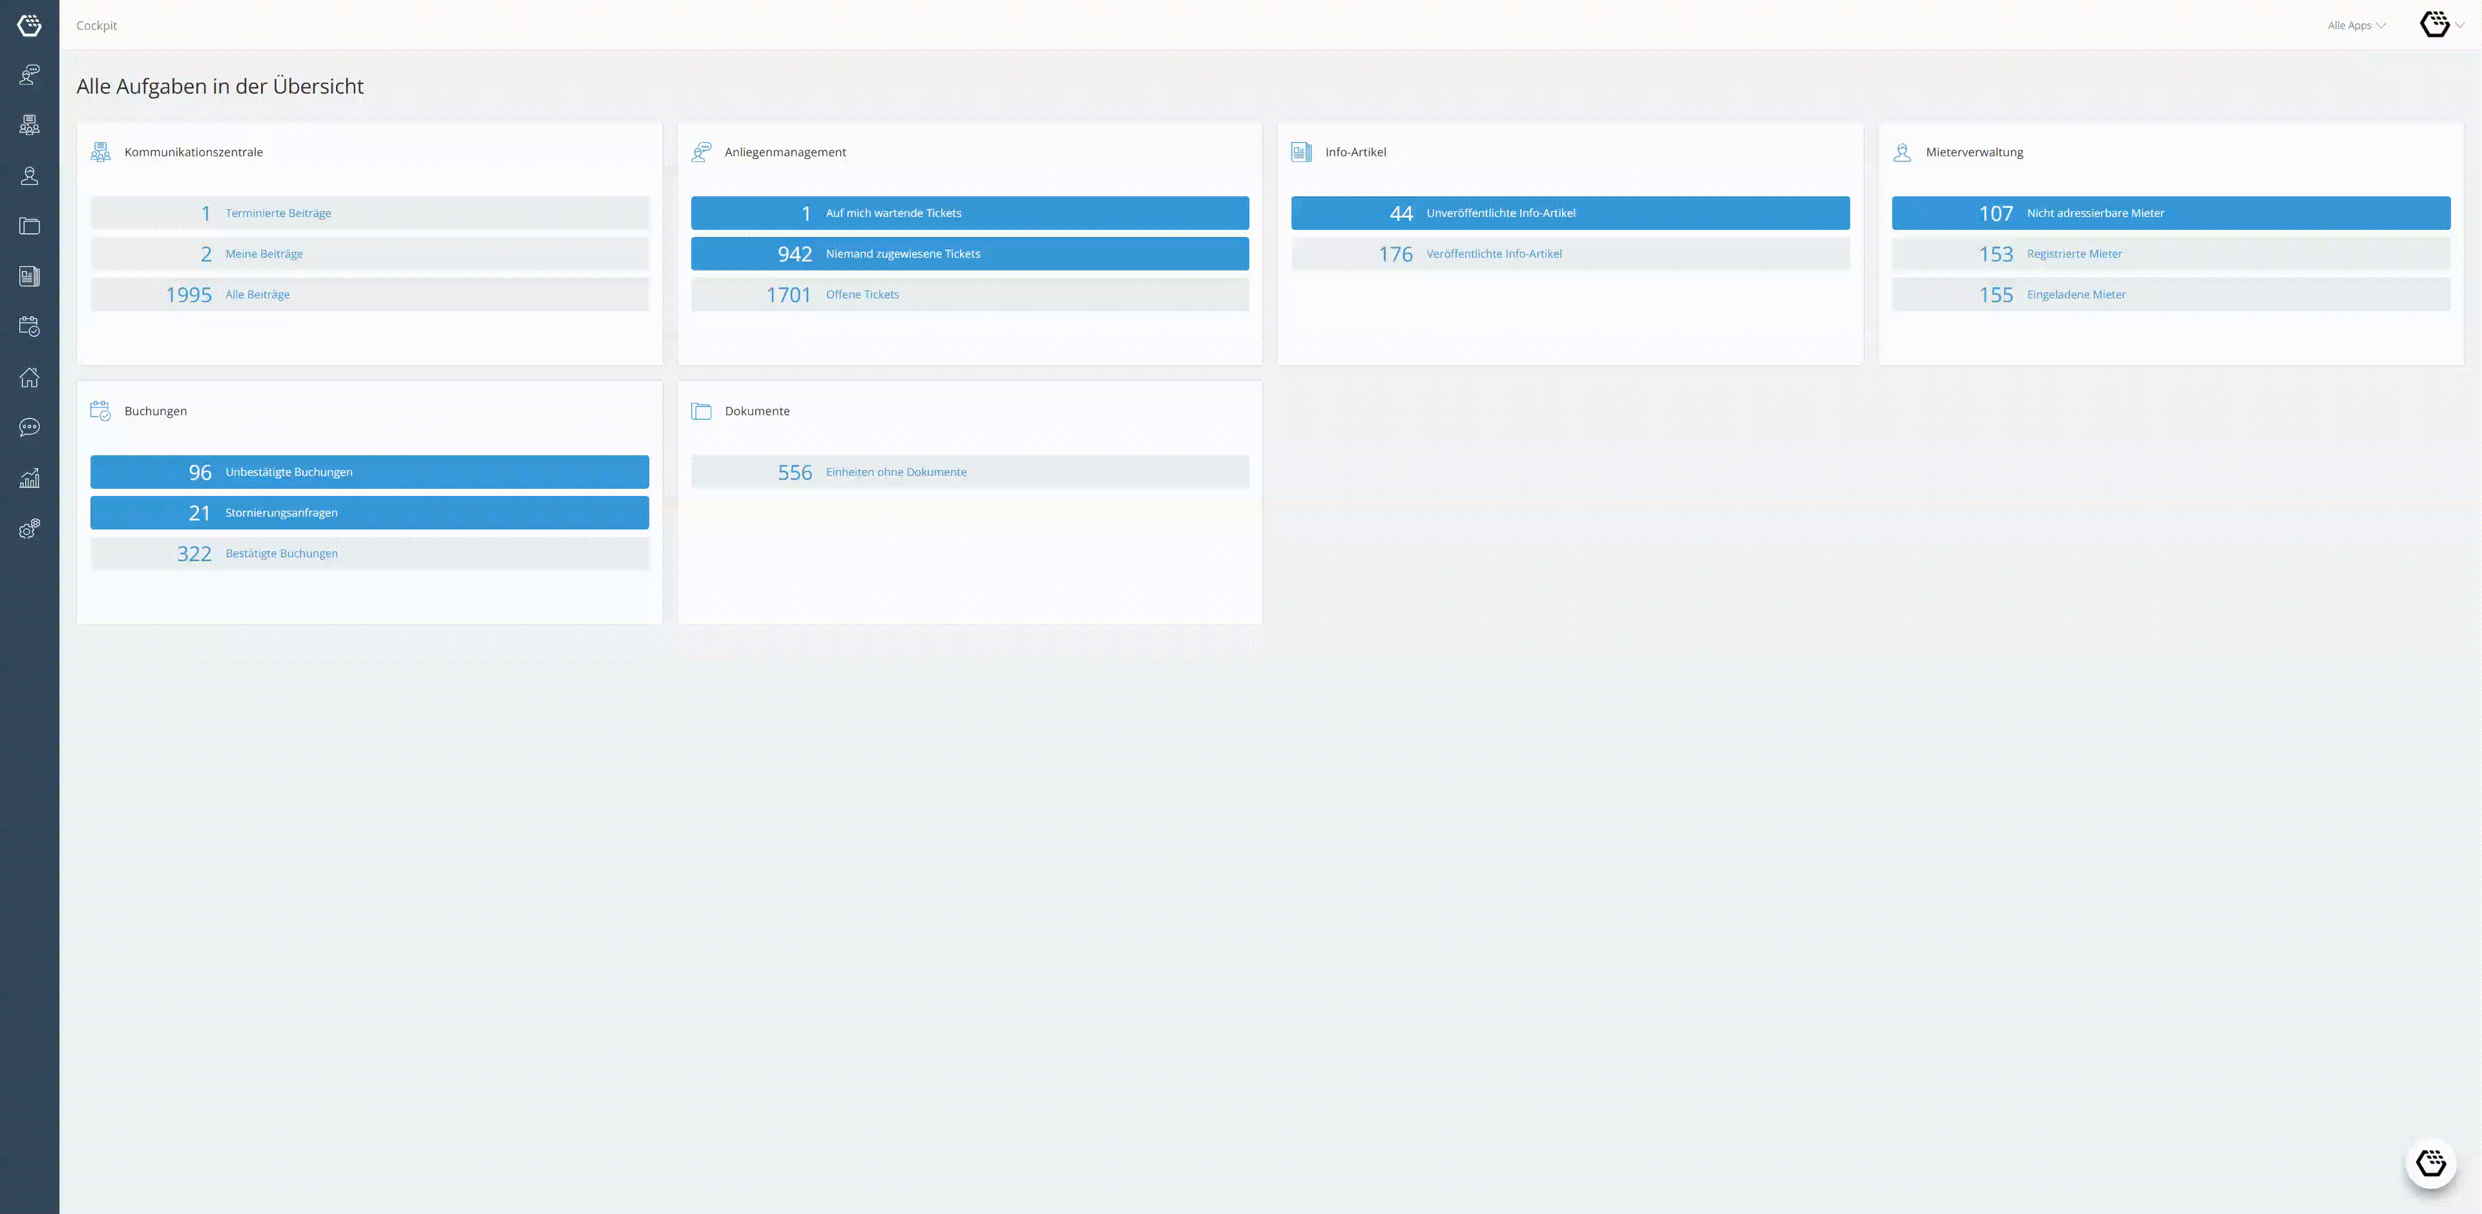The height and width of the screenshot is (1214, 2482).
Task: Open the user profile logo menu
Action: point(2441,25)
